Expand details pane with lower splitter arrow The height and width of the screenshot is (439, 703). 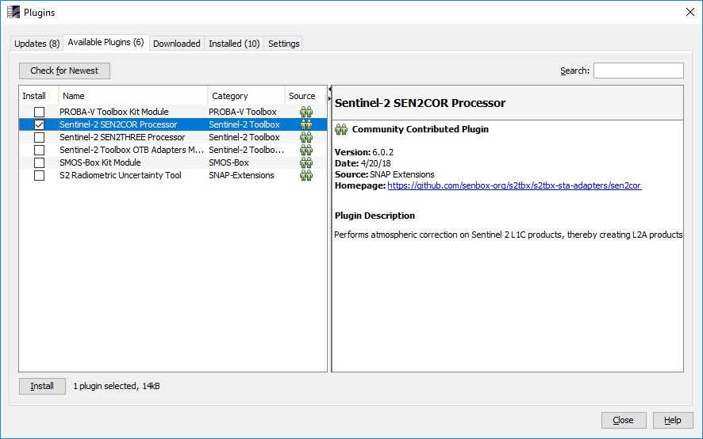pyautogui.click(x=329, y=98)
